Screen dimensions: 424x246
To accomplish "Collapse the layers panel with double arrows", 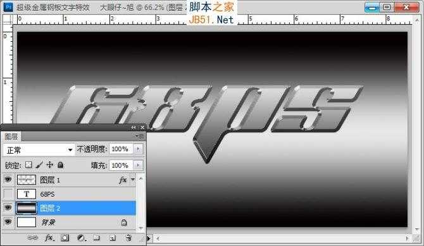I will coord(134,127).
